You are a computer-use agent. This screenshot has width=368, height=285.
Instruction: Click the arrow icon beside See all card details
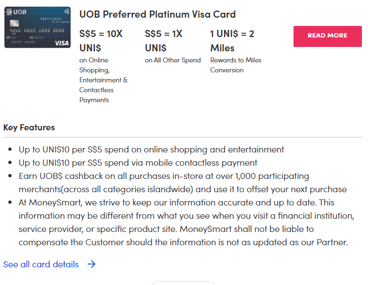pos(92,264)
